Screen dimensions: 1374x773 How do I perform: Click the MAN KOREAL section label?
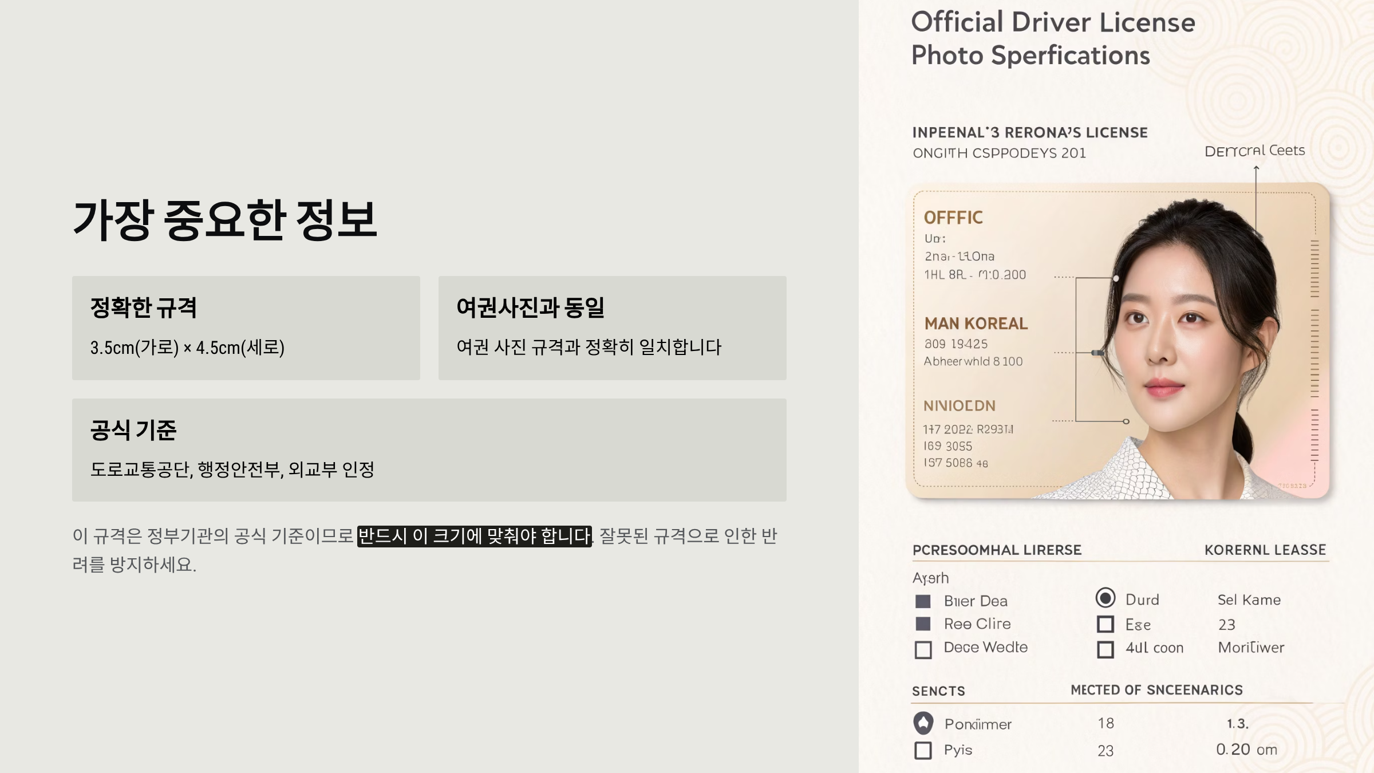[976, 324]
